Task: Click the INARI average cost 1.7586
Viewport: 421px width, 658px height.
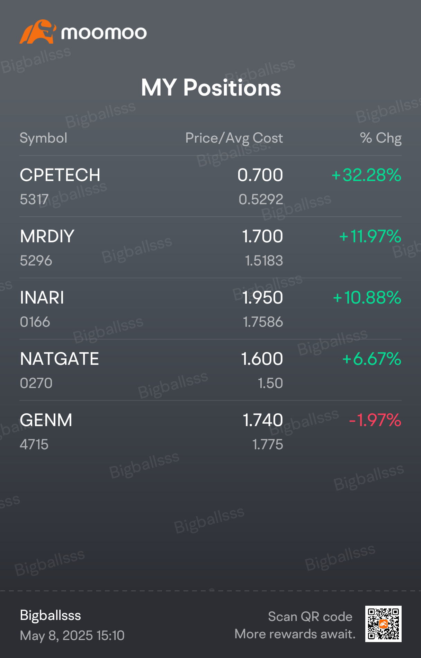Action: (263, 322)
